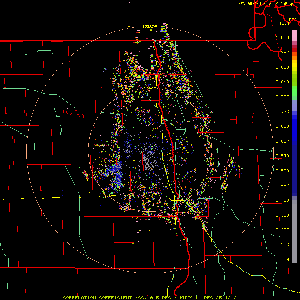300x300 pixels.
Task: Click the 0.520 scale value
Action: [x=282, y=171]
